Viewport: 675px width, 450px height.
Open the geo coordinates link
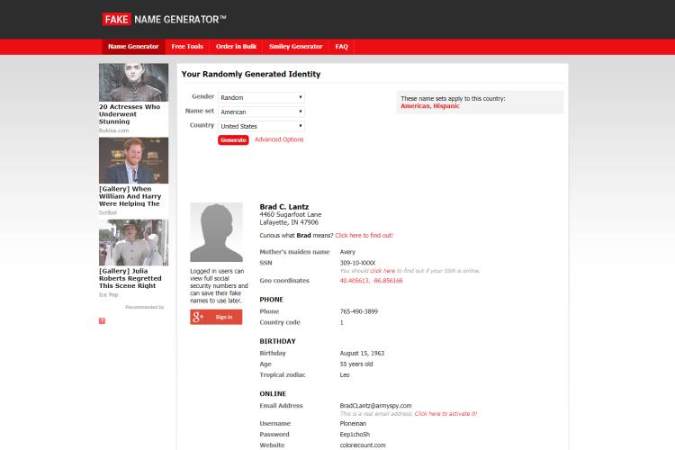point(371,281)
